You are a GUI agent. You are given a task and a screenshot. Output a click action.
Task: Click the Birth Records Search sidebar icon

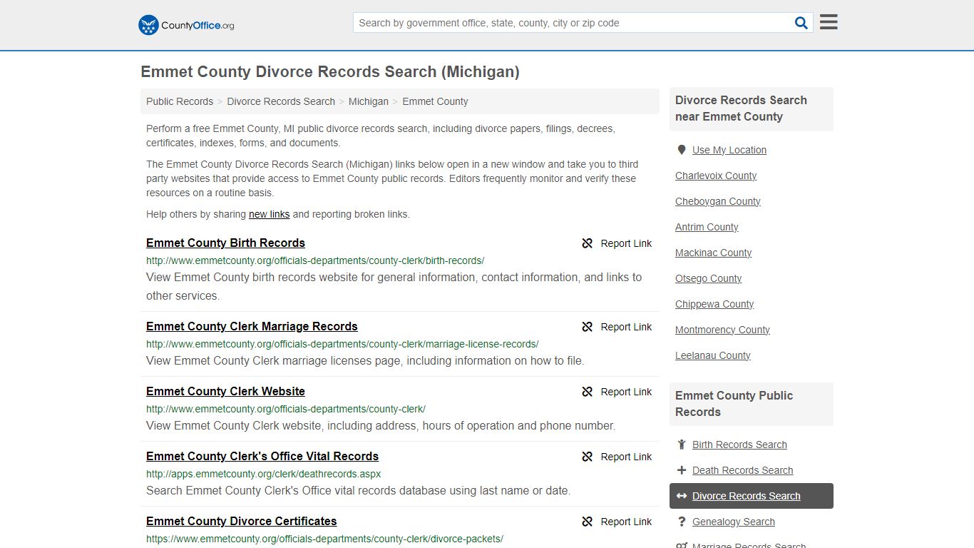[x=682, y=445]
